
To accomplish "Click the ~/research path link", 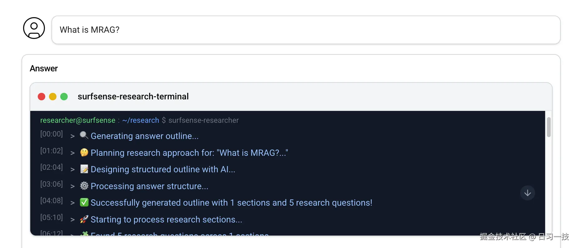I will [140, 120].
